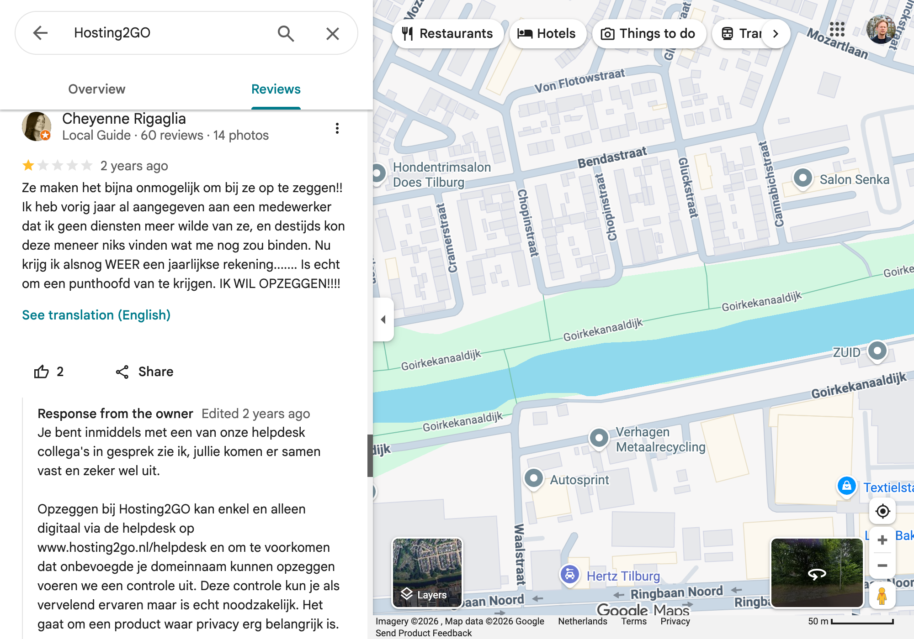Open the review options three-dot menu

pyautogui.click(x=337, y=128)
